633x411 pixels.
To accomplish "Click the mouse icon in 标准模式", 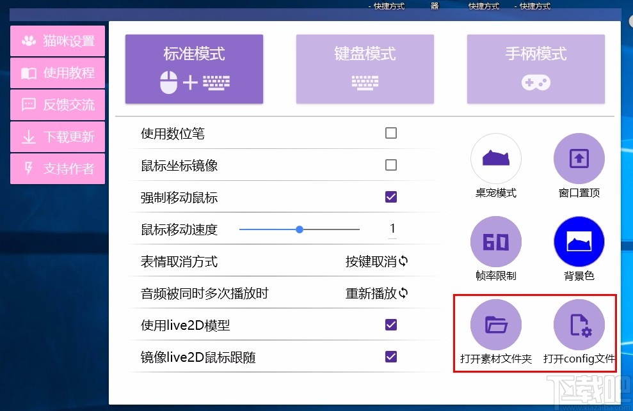I will point(169,82).
